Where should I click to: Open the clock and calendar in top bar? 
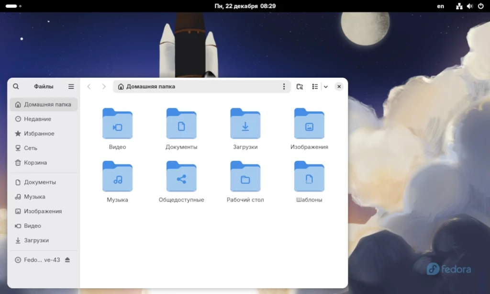[245, 6]
